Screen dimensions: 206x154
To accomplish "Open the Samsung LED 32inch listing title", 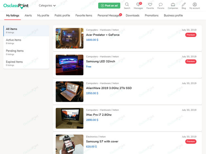I will click(x=100, y=61).
